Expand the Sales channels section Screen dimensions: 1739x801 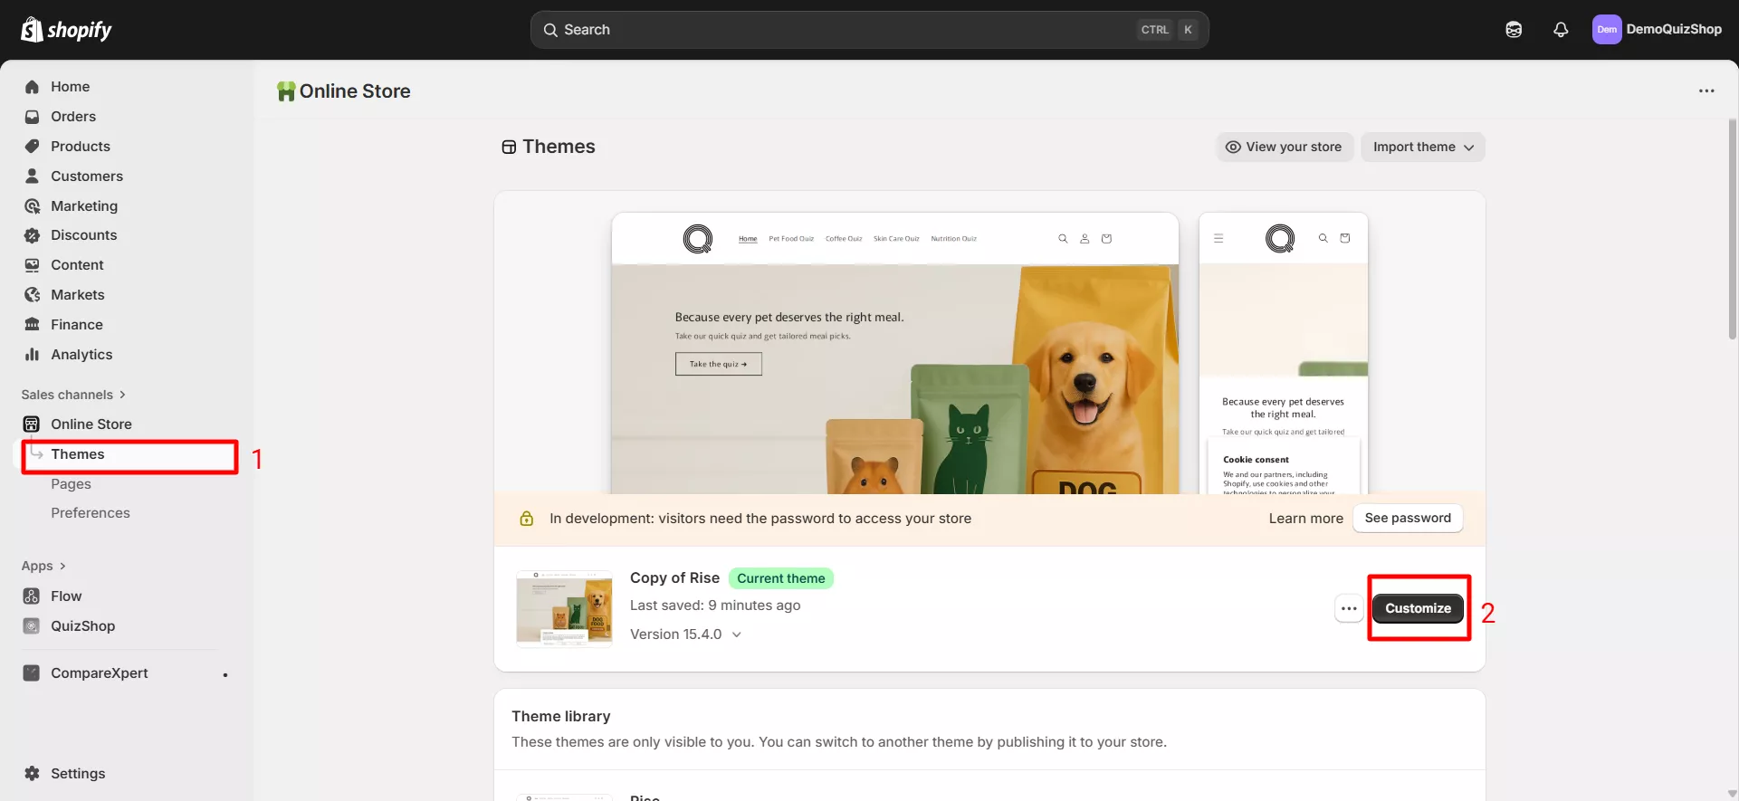tap(73, 395)
